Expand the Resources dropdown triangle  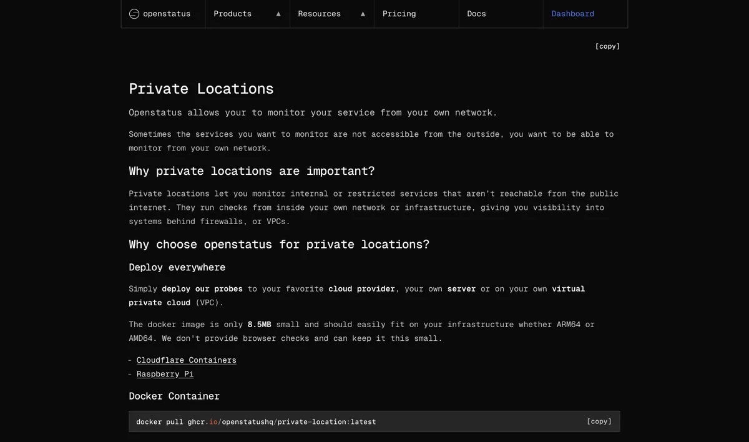coord(363,14)
